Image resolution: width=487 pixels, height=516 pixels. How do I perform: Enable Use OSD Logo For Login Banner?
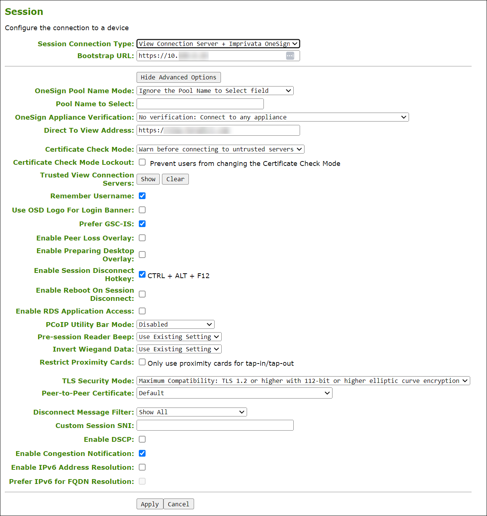[142, 210]
